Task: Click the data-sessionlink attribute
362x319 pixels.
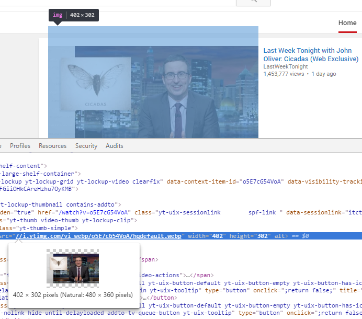Action: pyautogui.click(x=324, y=212)
